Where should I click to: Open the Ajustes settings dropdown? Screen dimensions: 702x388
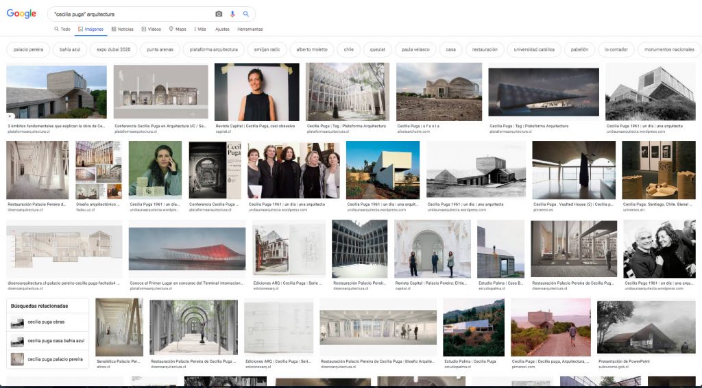coord(222,29)
